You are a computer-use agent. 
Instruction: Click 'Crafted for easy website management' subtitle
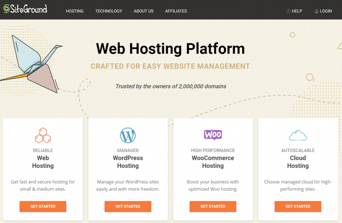pyautogui.click(x=170, y=66)
